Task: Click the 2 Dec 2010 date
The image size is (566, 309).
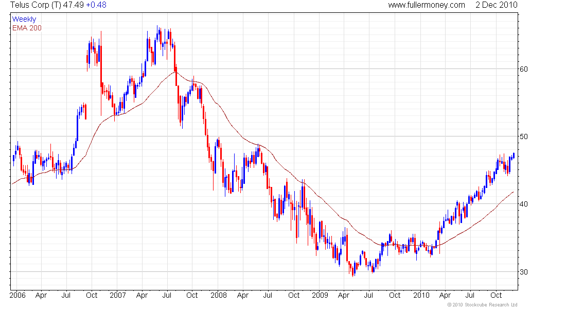Action: tap(497, 5)
